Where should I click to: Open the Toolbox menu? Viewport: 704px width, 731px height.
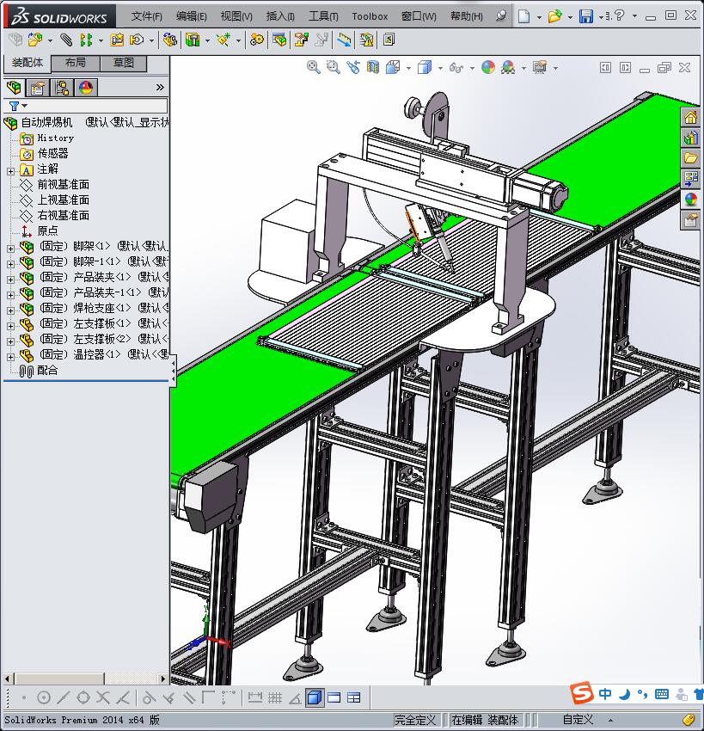pyautogui.click(x=370, y=16)
